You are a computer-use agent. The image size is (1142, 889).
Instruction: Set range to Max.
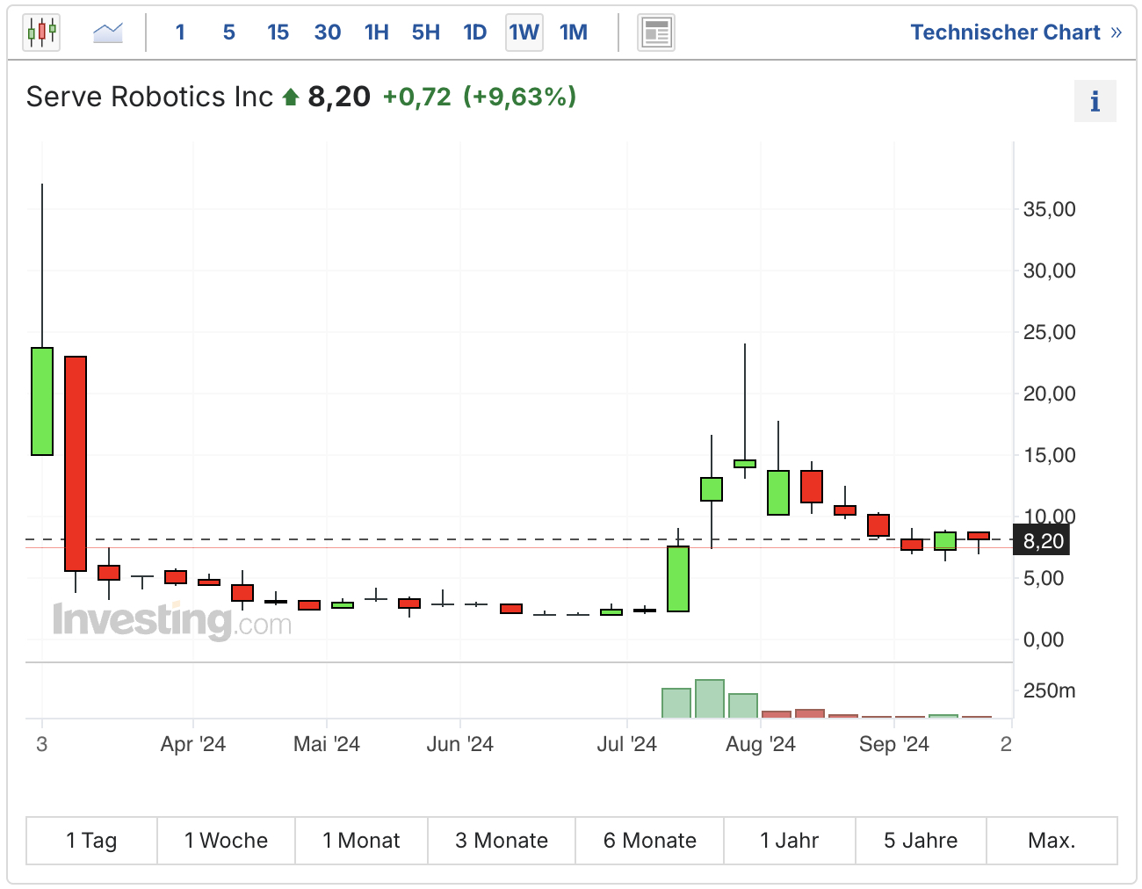click(1052, 841)
